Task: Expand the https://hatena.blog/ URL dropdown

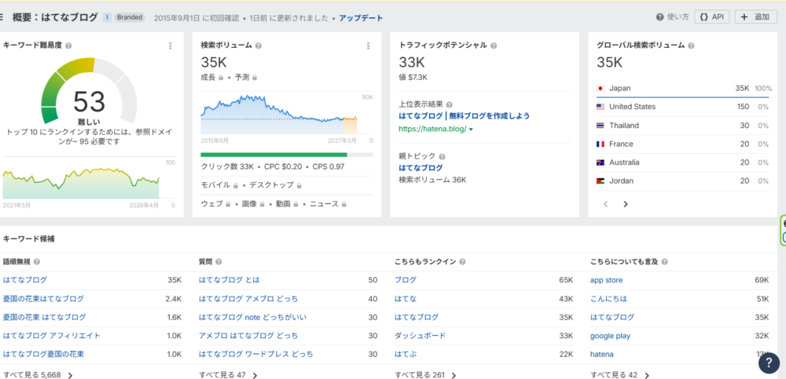Action: tap(471, 129)
